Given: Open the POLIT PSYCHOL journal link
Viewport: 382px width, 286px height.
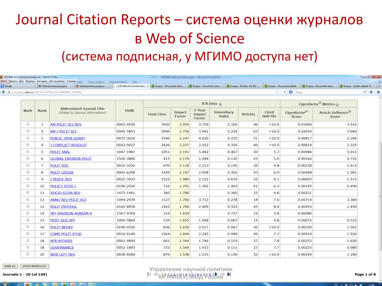Looking at the screenshot, I should click(x=63, y=206).
